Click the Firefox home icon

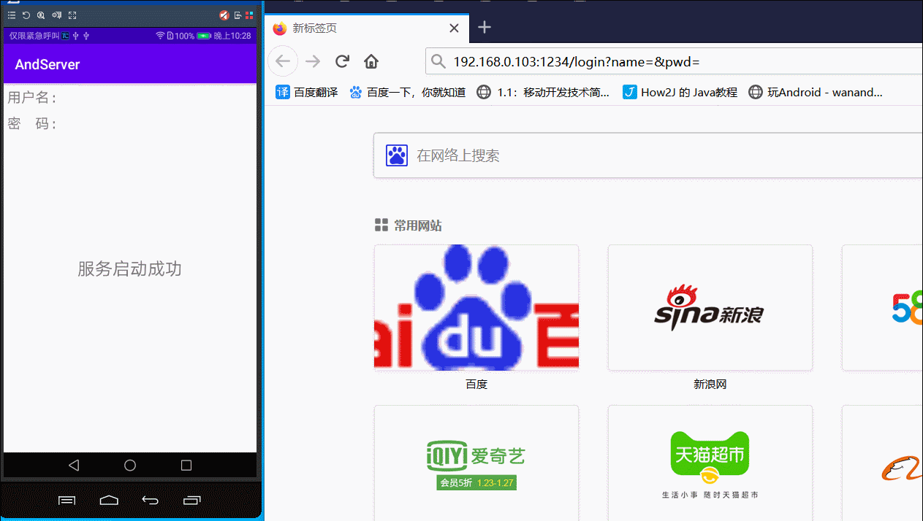(x=371, y=61)
